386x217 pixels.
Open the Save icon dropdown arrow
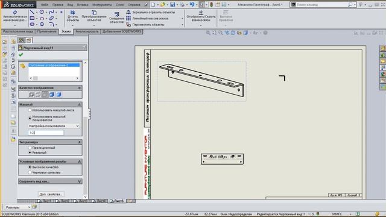(x=177, y=5)
